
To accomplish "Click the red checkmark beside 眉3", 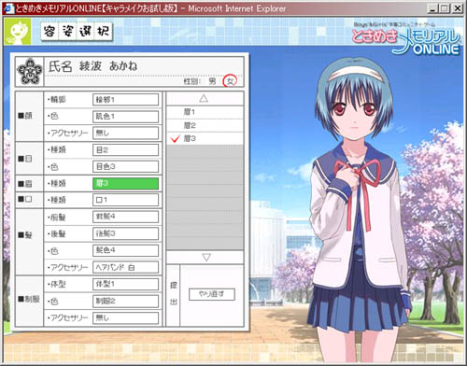I will point(176,138).
